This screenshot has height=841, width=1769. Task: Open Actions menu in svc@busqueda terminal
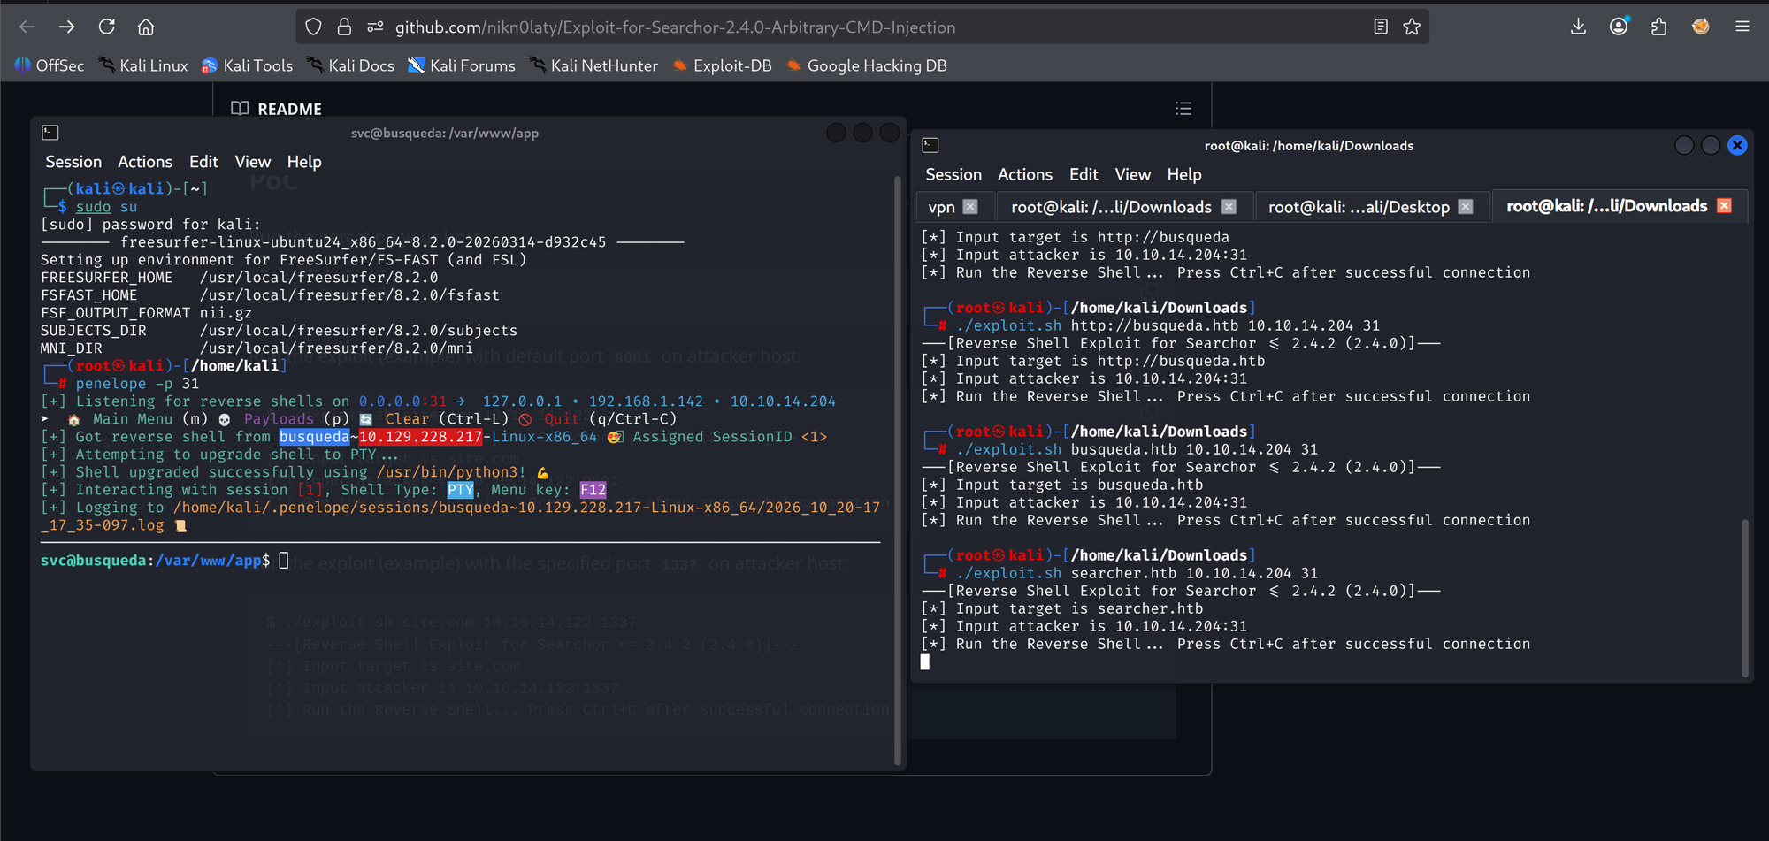[x=145, y=162]
